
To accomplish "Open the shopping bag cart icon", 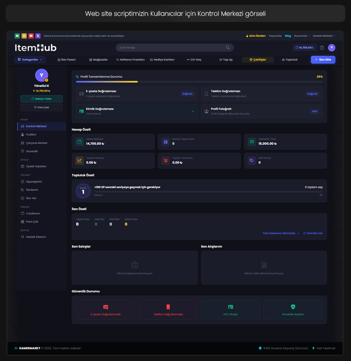I will (x=322, y=47).
